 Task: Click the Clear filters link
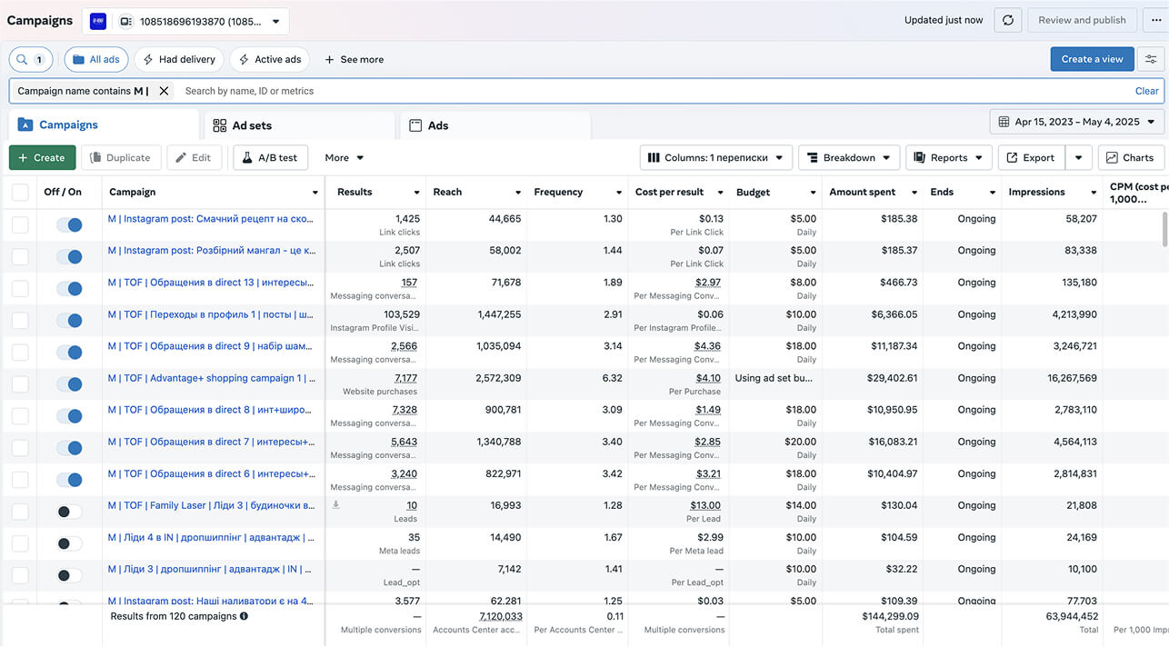[1147, 91]
